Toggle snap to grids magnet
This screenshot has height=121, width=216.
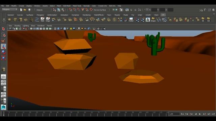71,10
